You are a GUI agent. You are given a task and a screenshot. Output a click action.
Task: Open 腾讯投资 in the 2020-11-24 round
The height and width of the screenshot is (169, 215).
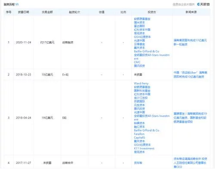pyautogui.click(x=139, y=66)
